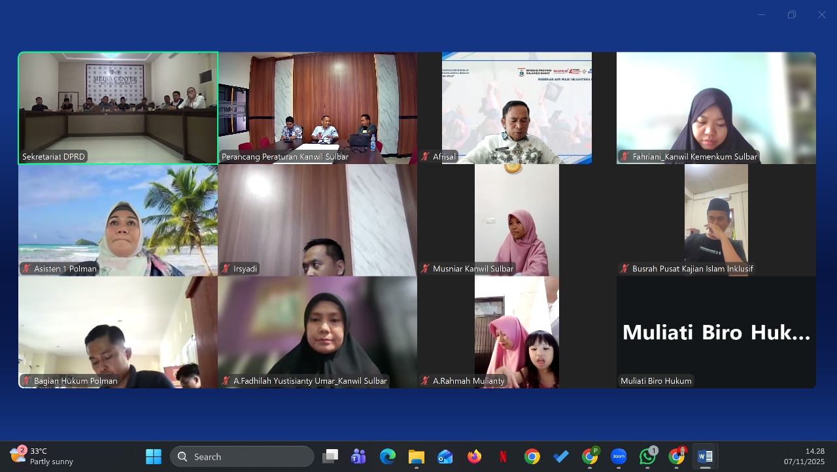This screenshot has height=472, width=837.
Task: Open the clock and date panel
Action: pos(804,456)
